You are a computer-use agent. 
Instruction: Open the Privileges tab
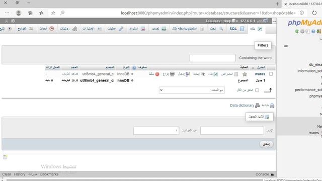click(92, 29)
